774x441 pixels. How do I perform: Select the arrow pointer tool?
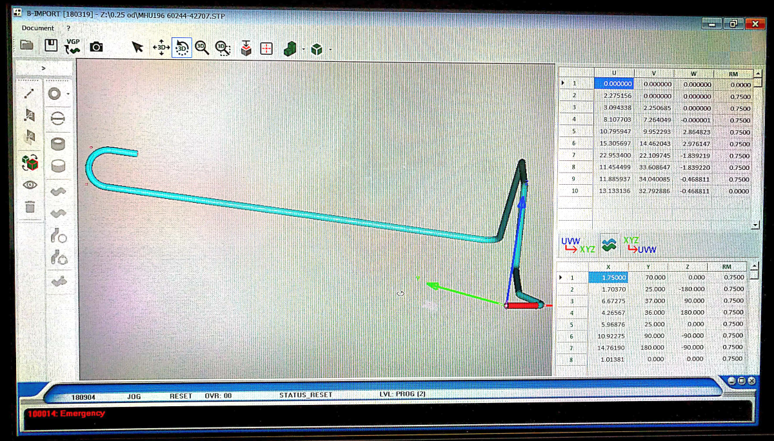click(137, 47)
